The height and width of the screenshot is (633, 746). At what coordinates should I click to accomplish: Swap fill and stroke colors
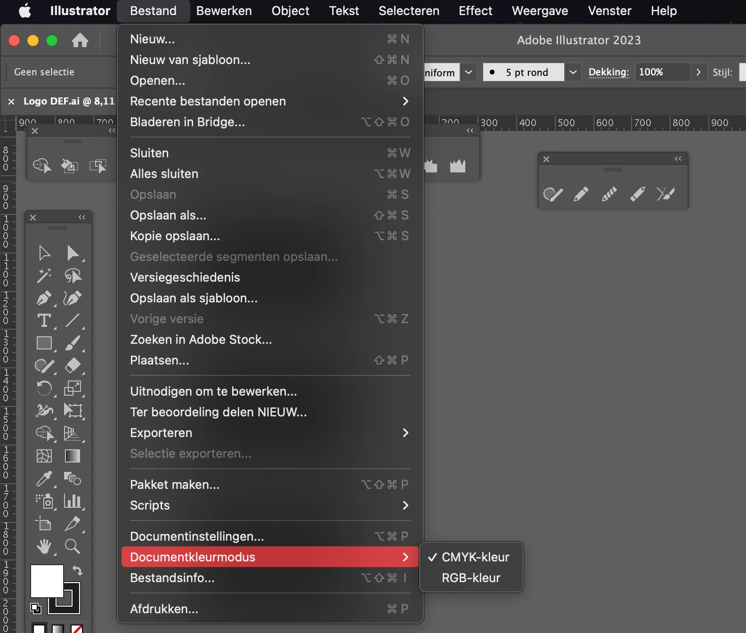click(x=78, y=570)
